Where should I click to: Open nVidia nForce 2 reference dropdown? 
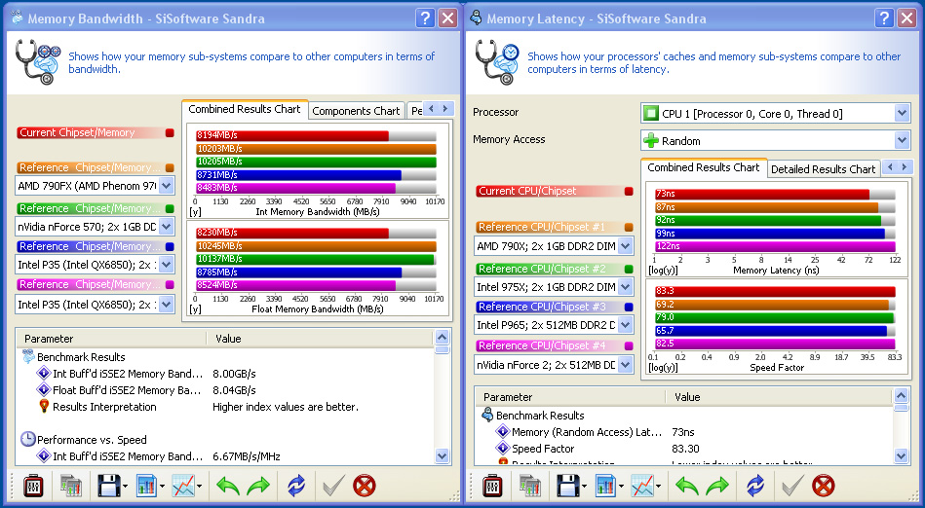[x=626, y=365]
